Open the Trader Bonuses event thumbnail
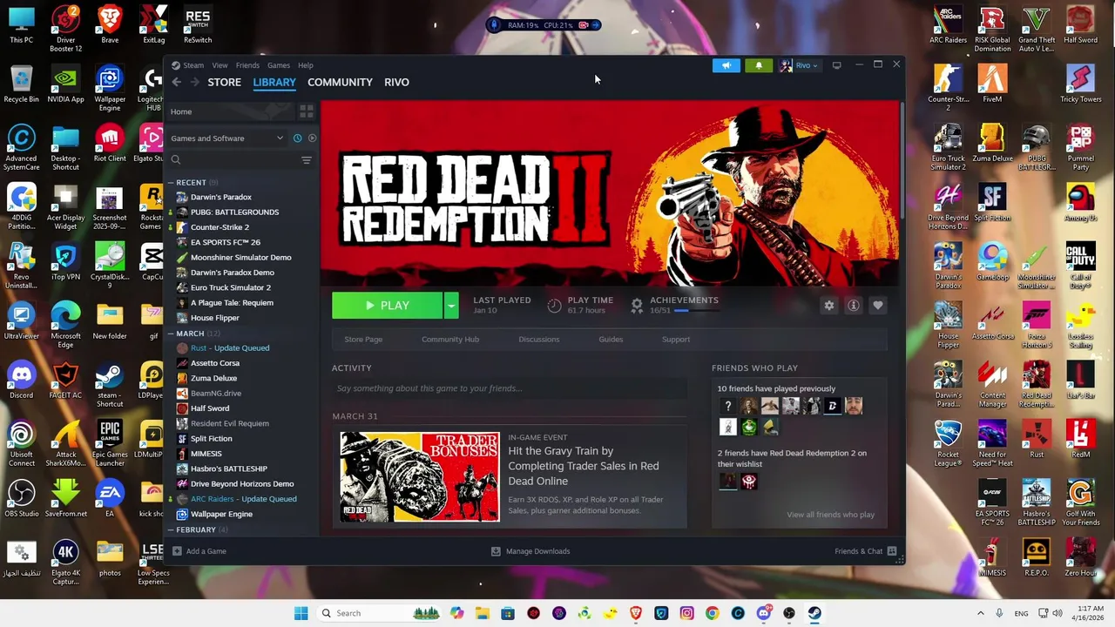Viewport: 1115px width, 627px height. (x=420, y=477)
